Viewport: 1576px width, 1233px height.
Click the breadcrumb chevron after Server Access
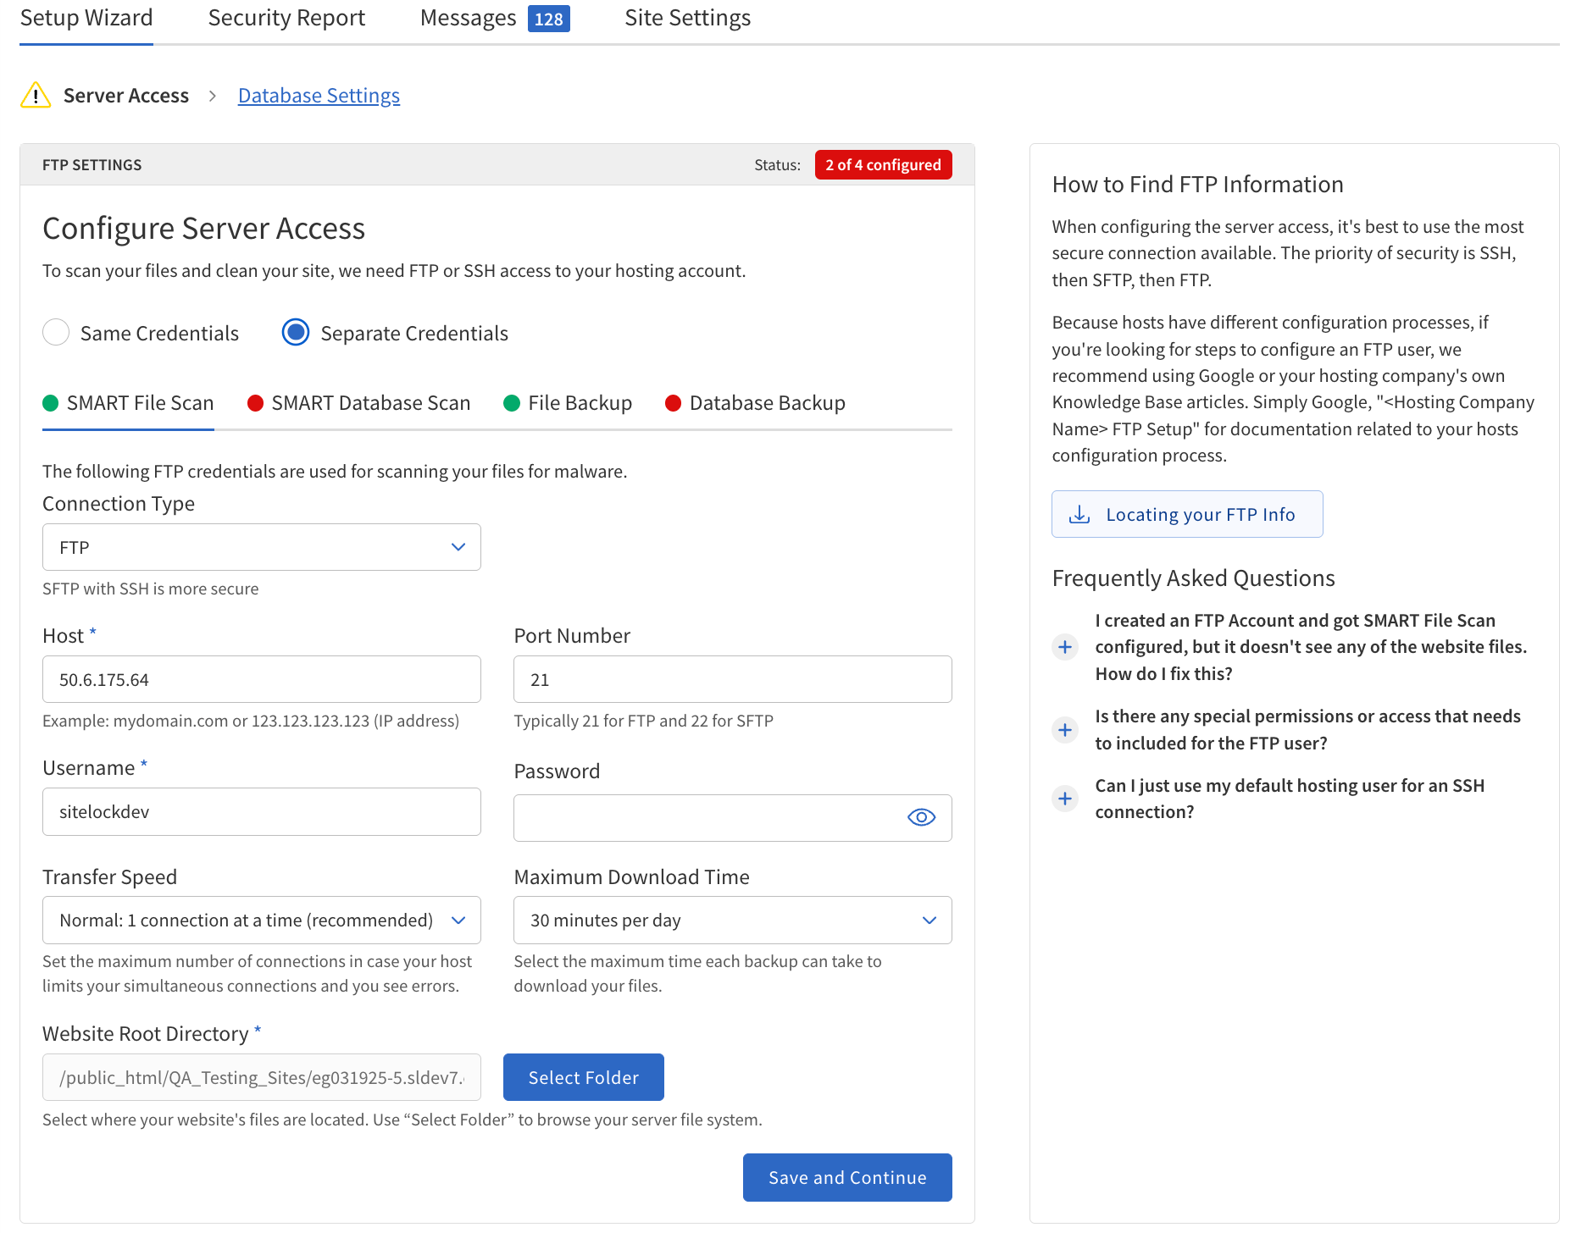(x=213, y=96)
